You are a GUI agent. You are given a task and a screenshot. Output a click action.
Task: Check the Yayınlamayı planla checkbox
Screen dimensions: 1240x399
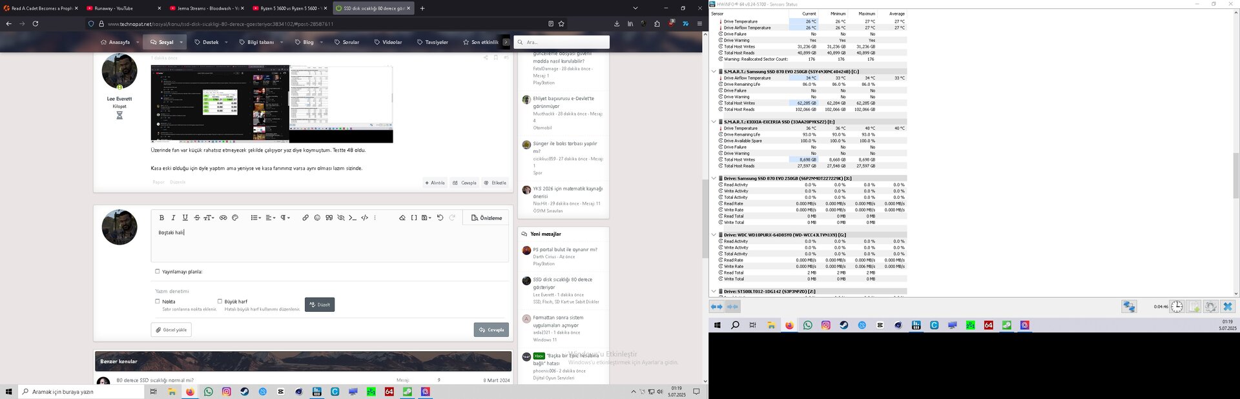157,271
